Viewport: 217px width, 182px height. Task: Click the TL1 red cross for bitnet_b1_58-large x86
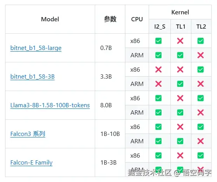[x=180, y=41]
